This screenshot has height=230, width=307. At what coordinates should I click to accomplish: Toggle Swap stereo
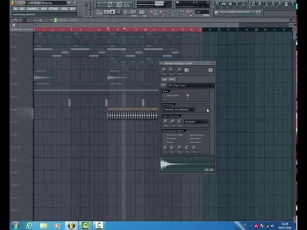tap(194, 142)
